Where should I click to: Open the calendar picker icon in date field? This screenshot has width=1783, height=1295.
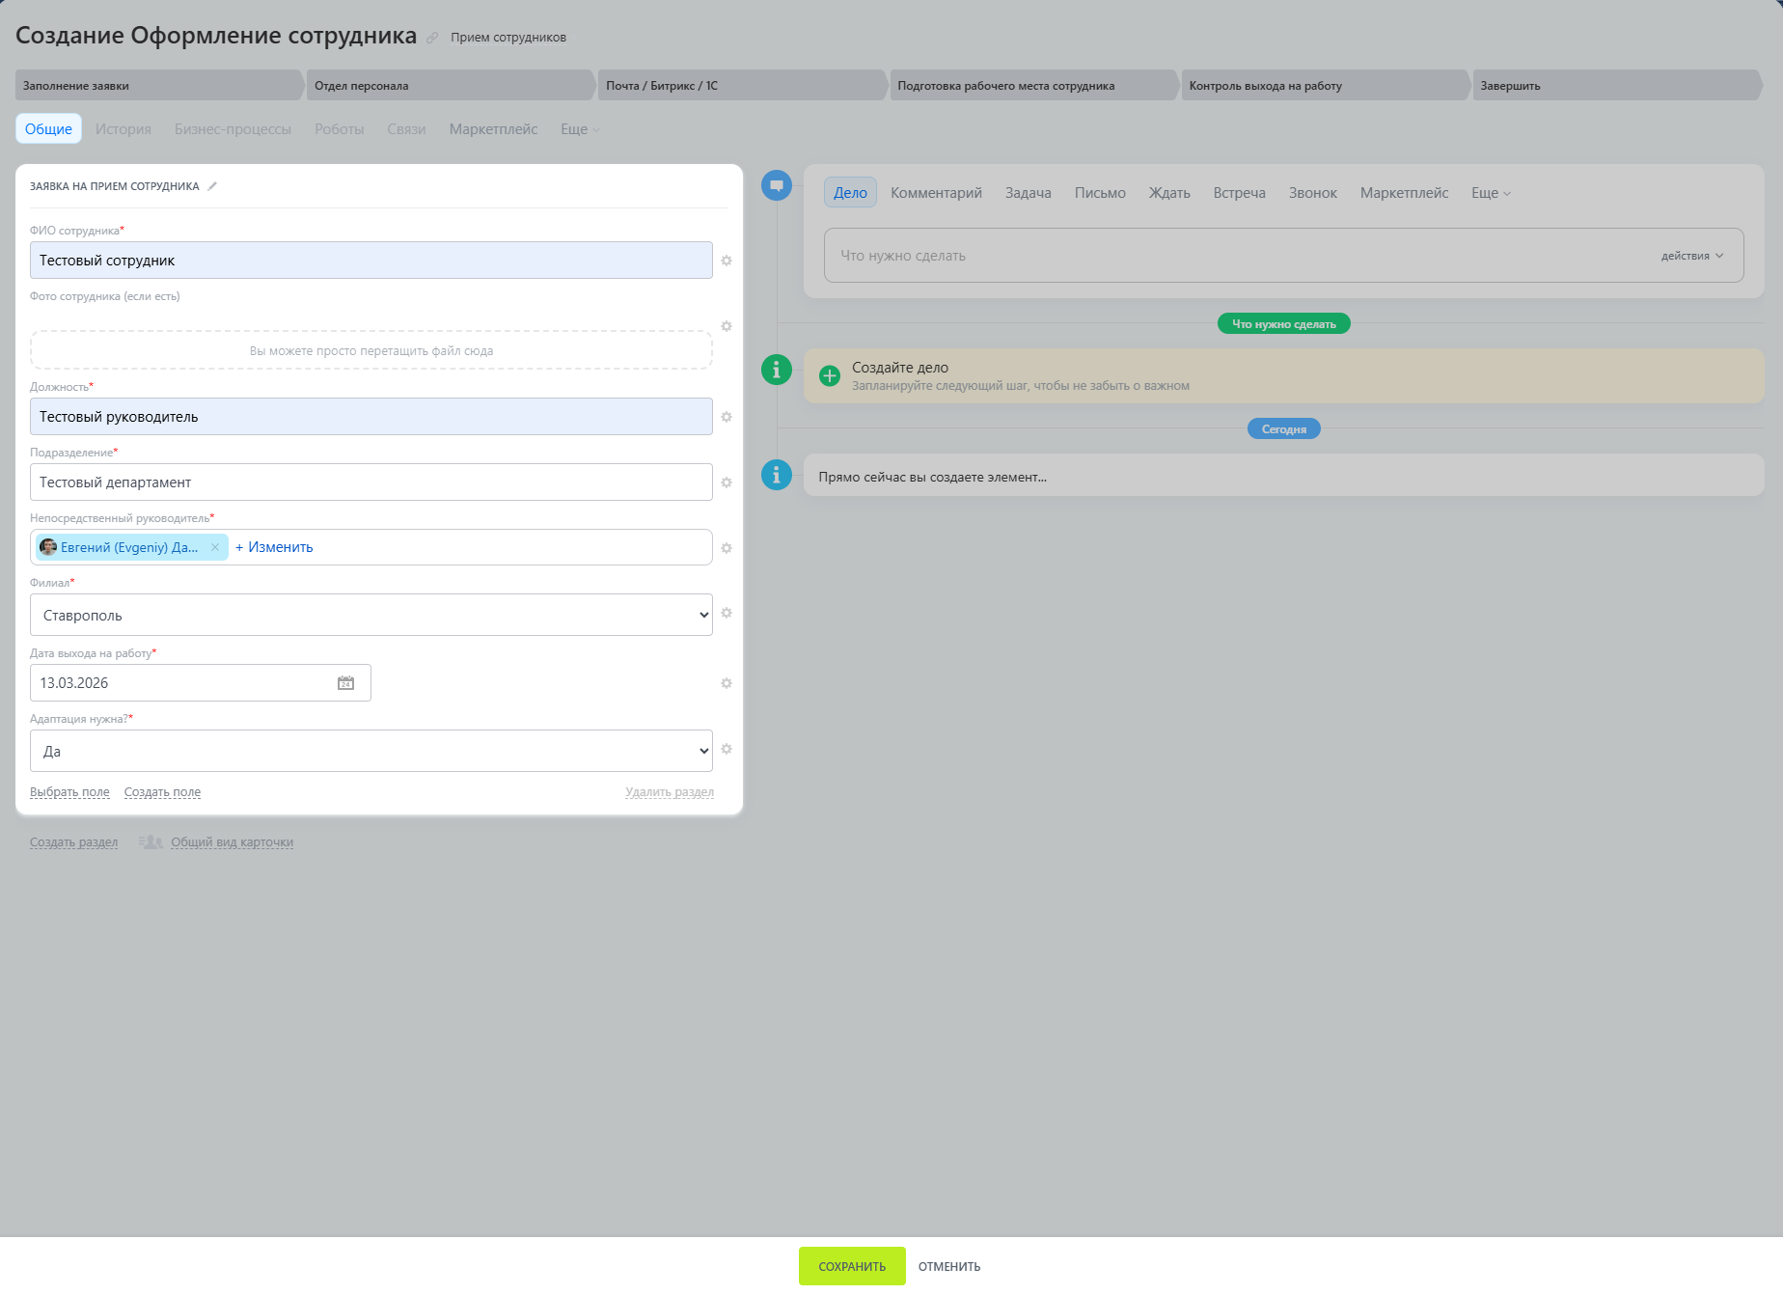coord(345,683)
